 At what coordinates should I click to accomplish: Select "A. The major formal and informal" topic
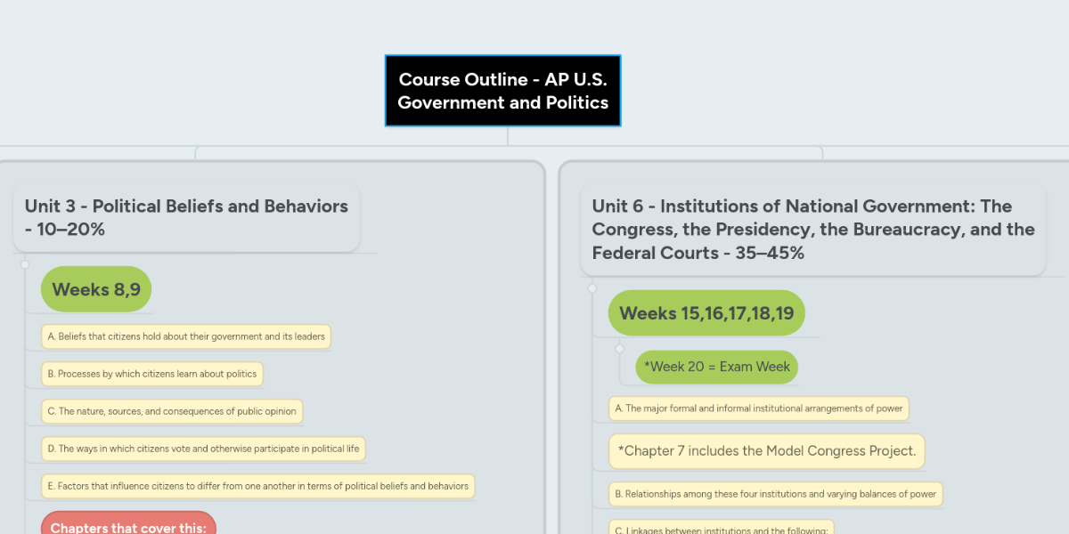click(757, 408)
